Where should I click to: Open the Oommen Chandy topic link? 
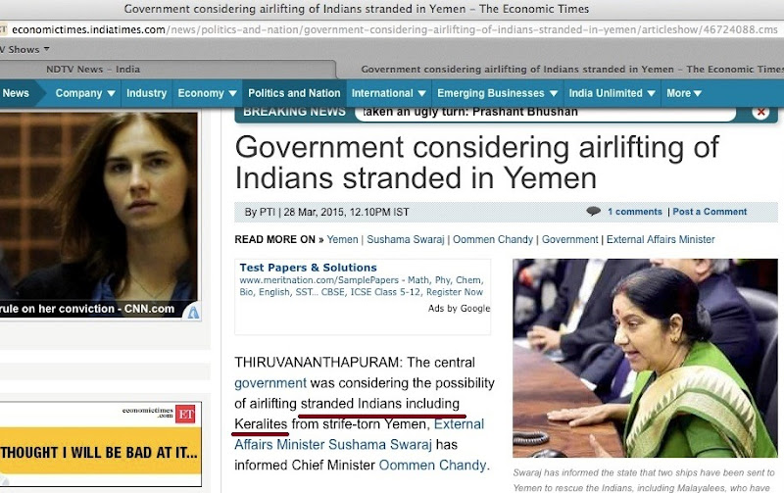[x=493, y=239]
